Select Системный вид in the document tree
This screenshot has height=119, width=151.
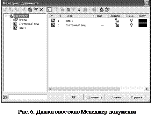point(29,24)
